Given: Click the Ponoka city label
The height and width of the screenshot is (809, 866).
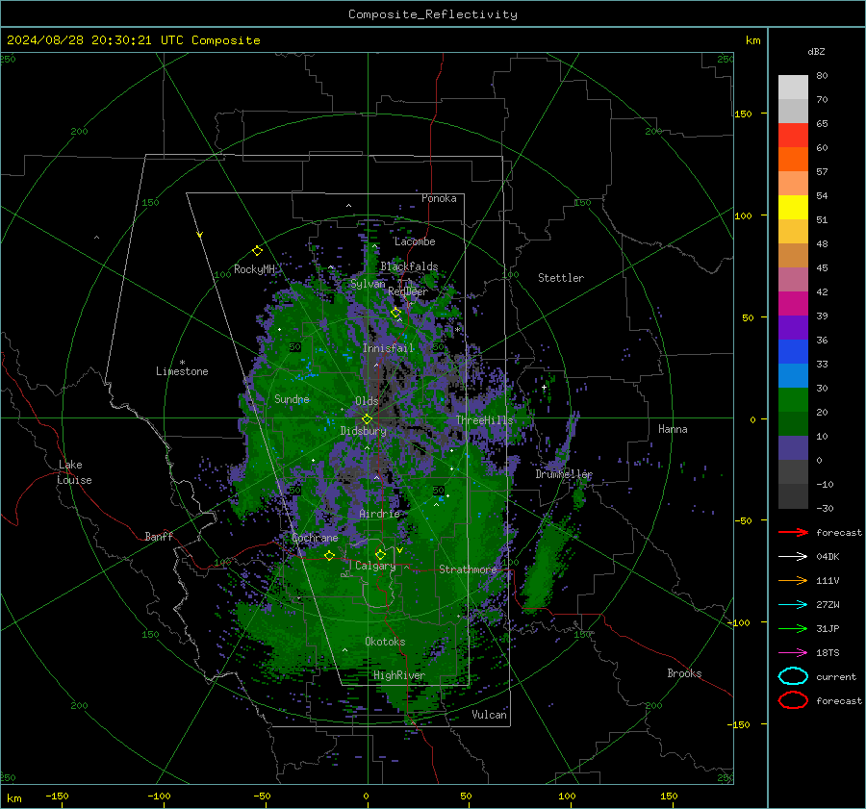Looking at the screenshot, I should (439, 198).
